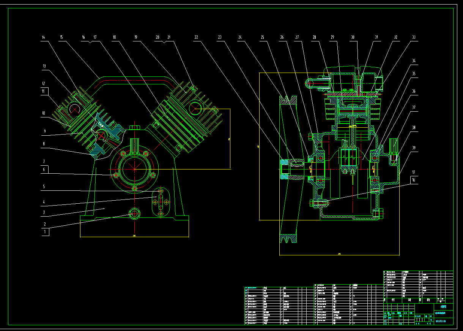463x331 pixels.
Task: Select part callout number 7
Action: pyautogui.click(x=44, y=161)
